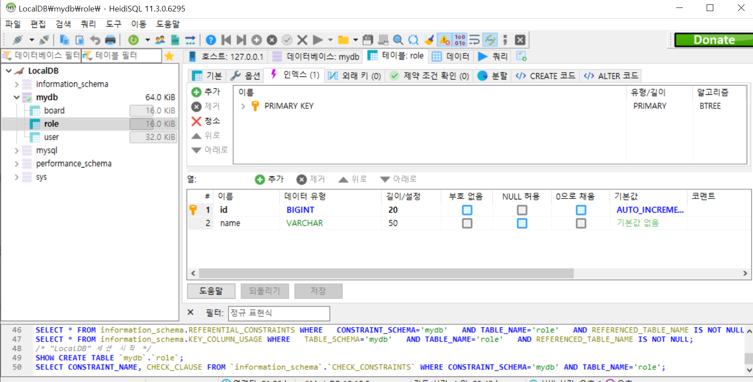Click the insert row plus icon in toolbar
This screenshot has width=753, height=382.
point(256,40)
